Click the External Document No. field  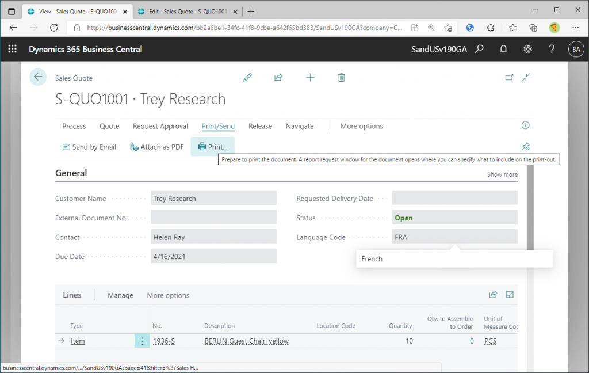[214, 218]
